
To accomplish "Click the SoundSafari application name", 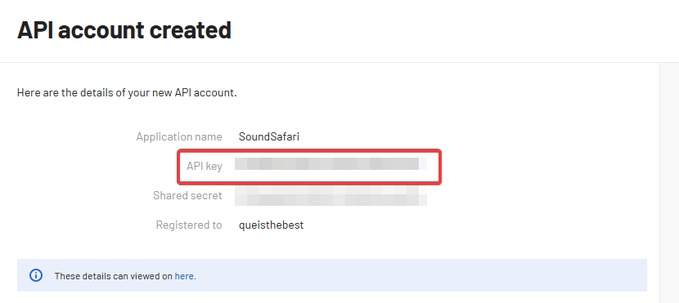I will click(x=269, y=137).
